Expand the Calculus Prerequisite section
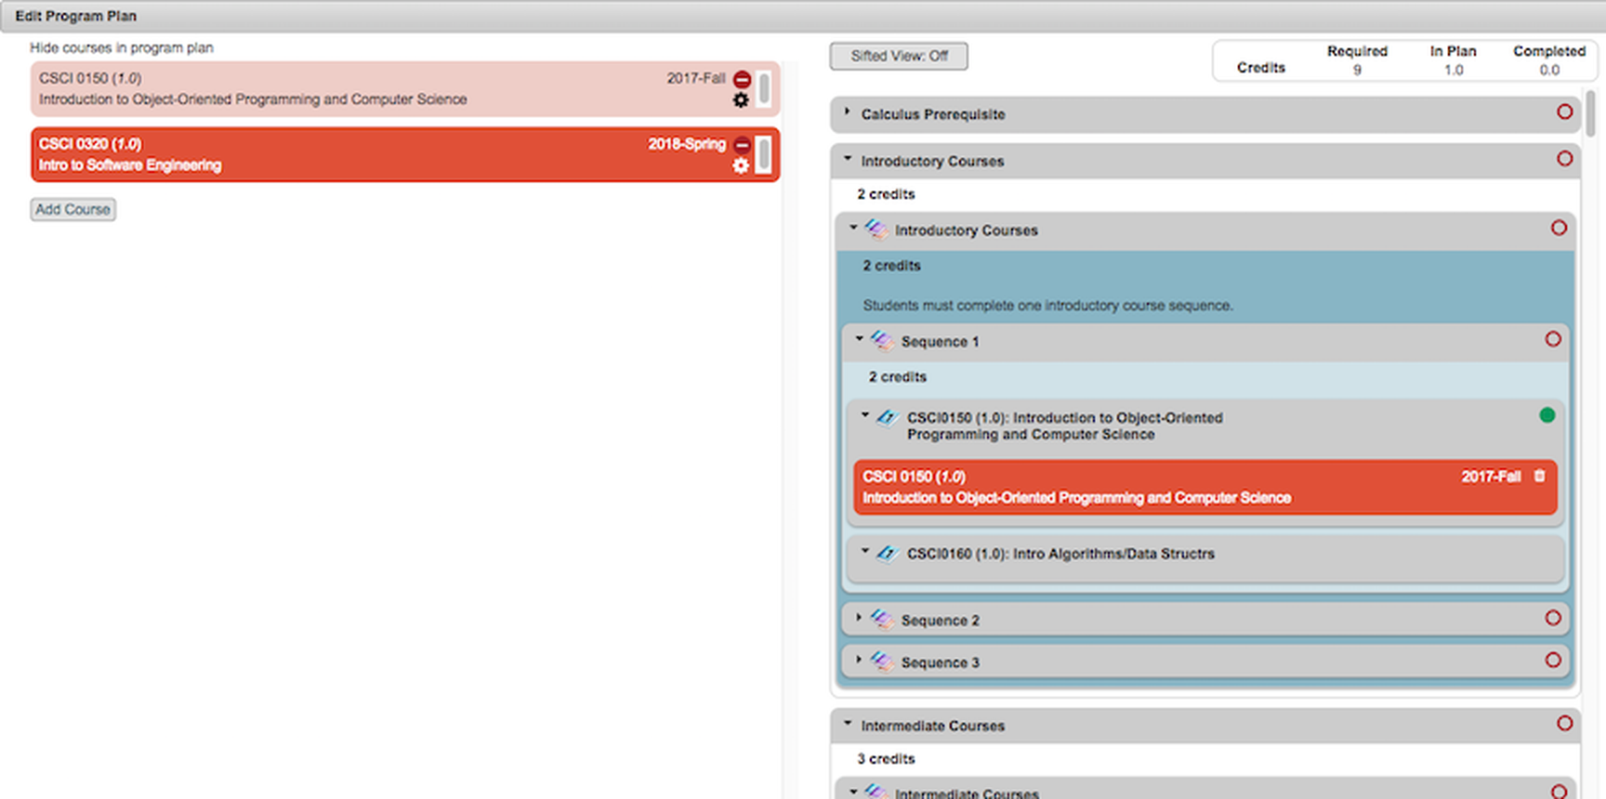This screenshot has width=1606, height=799. (x=847, y=112)
